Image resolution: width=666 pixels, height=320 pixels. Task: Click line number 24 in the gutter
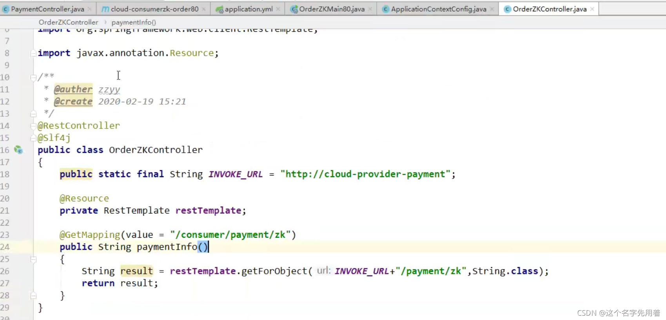(5, 247)
